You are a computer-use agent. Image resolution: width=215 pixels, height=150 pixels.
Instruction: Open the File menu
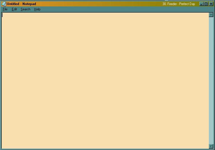pyautogui.click(x=5, y=9)
